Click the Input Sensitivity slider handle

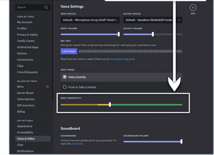click(x=110, y=104)
